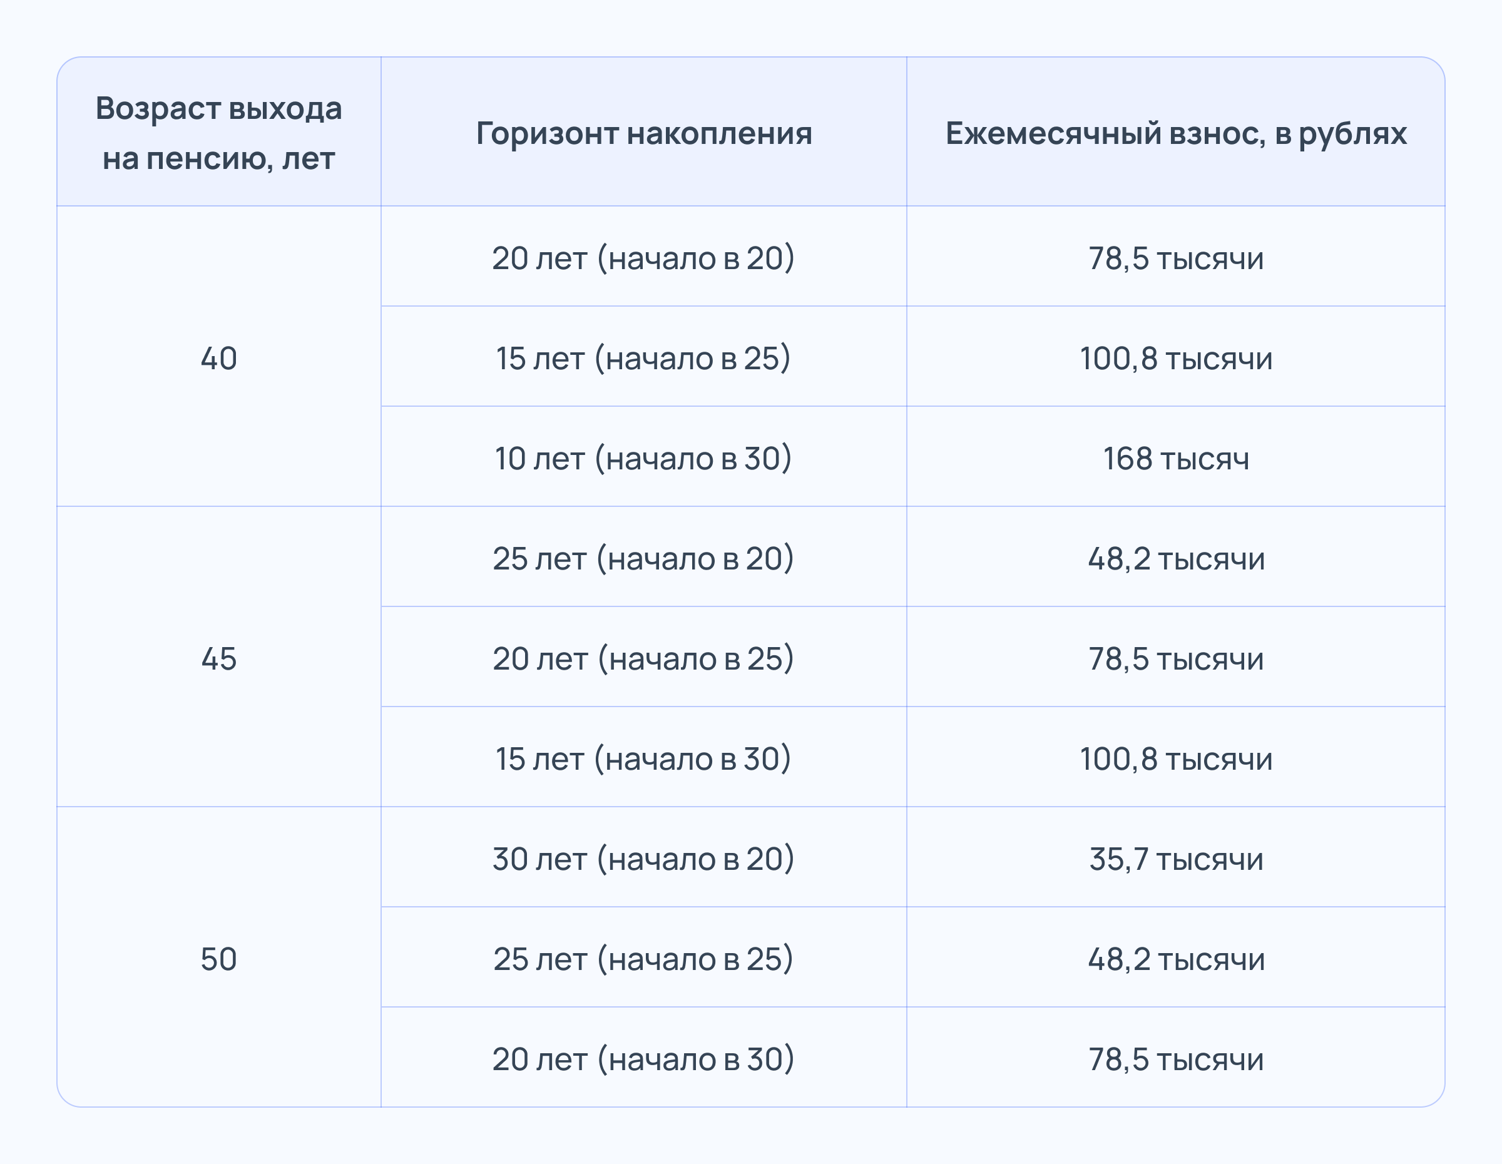Select the retirement age 50 cell
The image size is (1502, 1164).
click(218, 959)
